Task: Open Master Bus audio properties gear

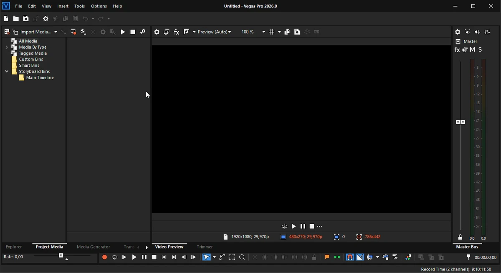Action: (458, 32)
